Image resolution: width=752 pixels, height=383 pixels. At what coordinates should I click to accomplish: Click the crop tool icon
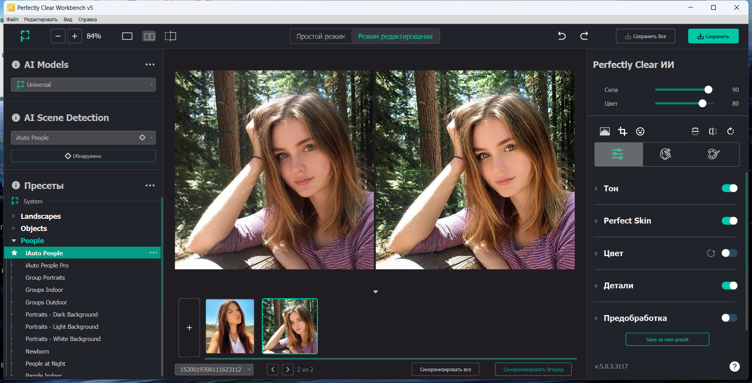(622, 131)
